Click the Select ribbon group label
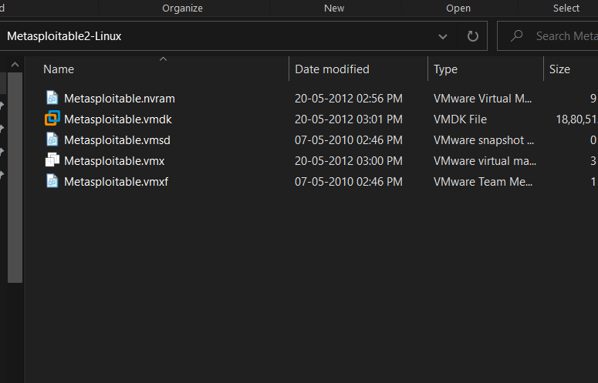 click(x=566, y=8)
